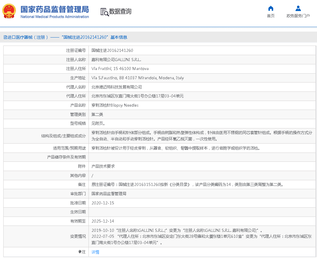Image resolution: width=317 pixels, height=258 pixels.
Task: Click the 注册人住所 row label
Action: [x=76, y=69]
